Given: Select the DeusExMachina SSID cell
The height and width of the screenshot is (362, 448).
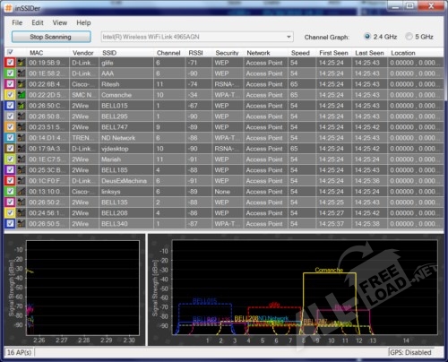Looking at the screenshot, I should [x=125, y=181].
